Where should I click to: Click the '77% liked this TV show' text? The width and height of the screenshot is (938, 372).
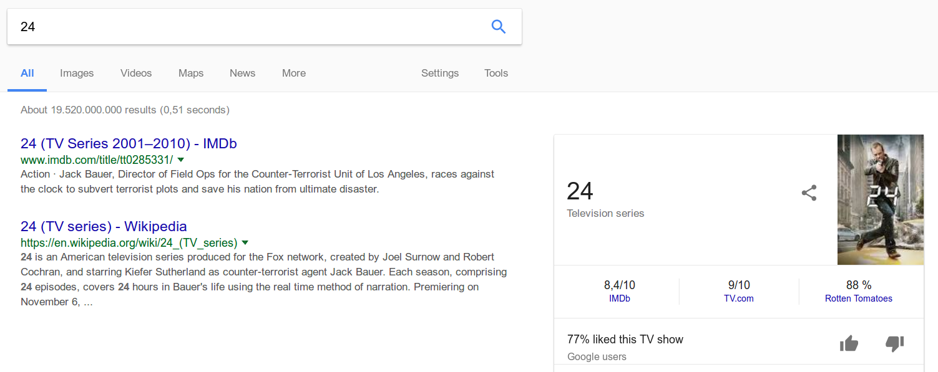tap(625, 339)
